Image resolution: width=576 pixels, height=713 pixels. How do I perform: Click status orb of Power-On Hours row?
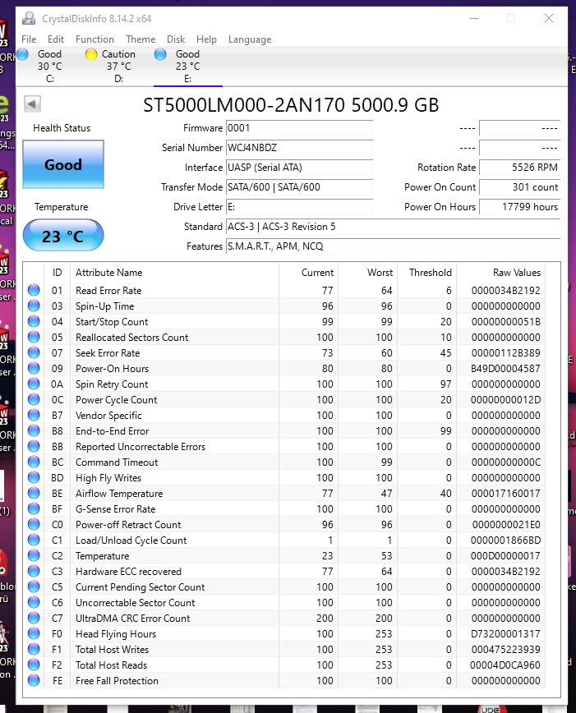(34, 368)
